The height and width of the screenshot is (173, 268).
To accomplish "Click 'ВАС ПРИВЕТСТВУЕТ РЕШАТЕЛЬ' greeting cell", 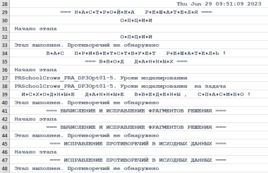I will coord(136,53).
